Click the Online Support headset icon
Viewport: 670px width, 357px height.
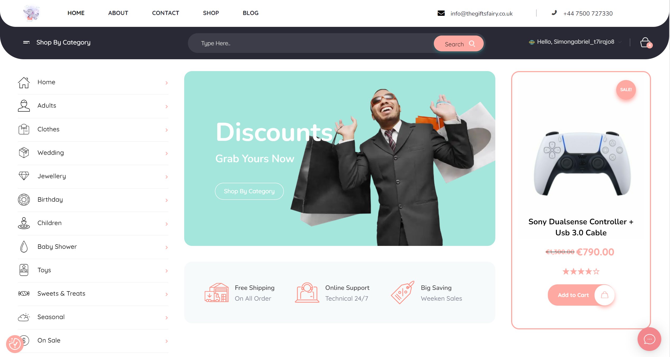click(x=307, y=292)
